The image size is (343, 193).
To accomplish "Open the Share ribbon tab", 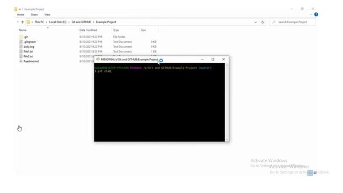I will click(34, 14).
